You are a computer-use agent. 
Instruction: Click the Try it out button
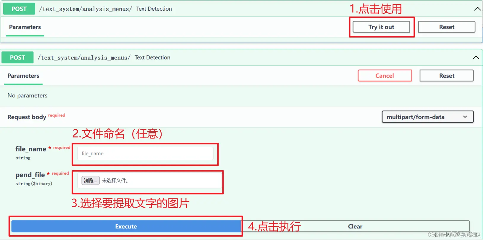[x=381, y=27]
